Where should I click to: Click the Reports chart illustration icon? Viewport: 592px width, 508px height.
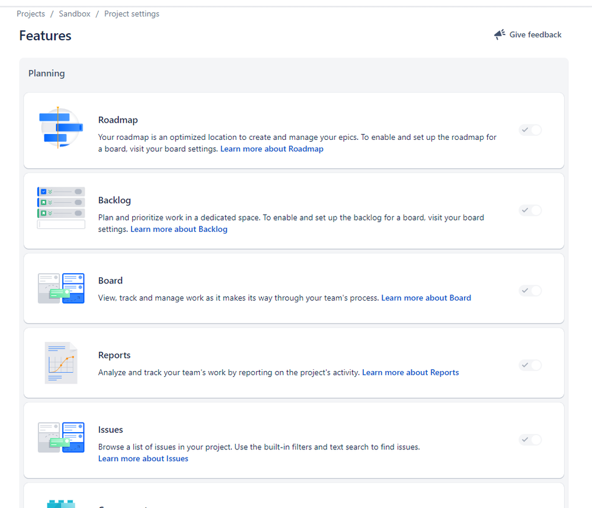(61, 363)
